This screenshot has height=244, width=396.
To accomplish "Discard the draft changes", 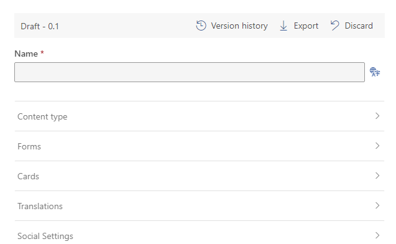I will [352, 26].
